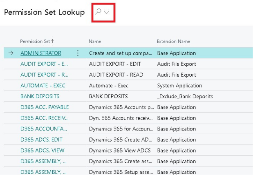
Task: Open D365 ACCOUNTA... permission set
Action: click(x=44, y=128)
